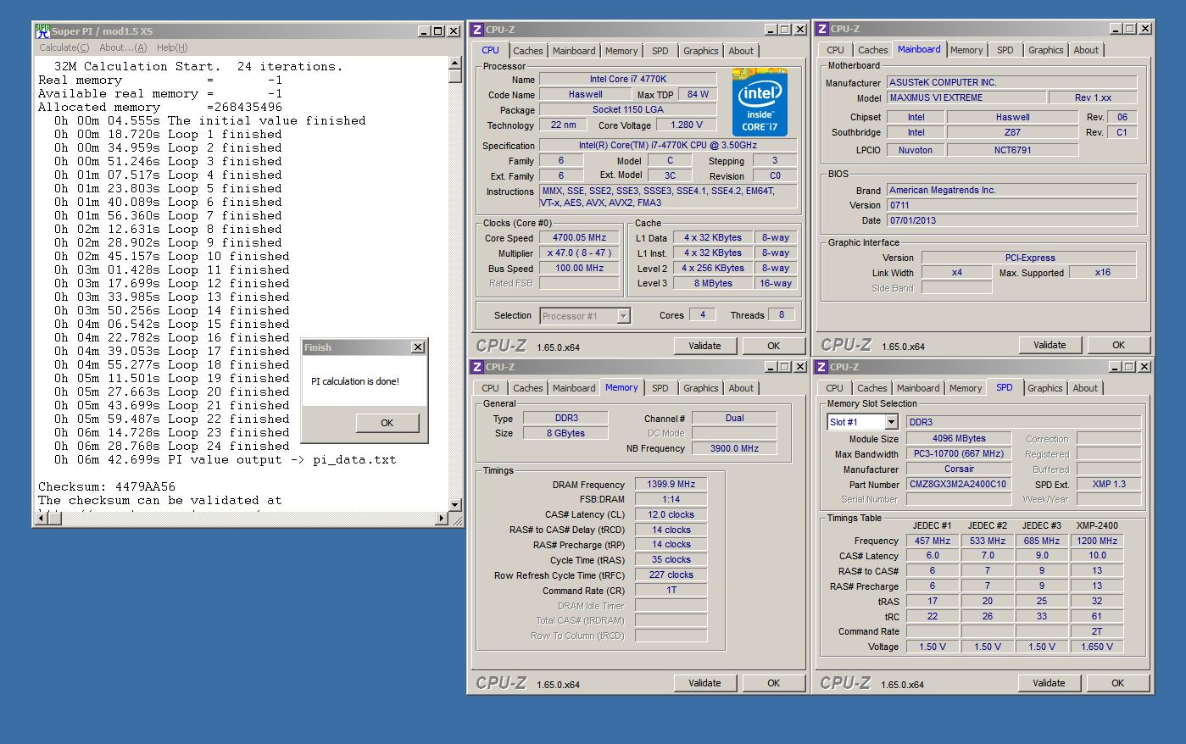Screen dimensions: 1186x744
Task: Open the Slot #1 dropdown in SPD window
Action: pos(891,422)
